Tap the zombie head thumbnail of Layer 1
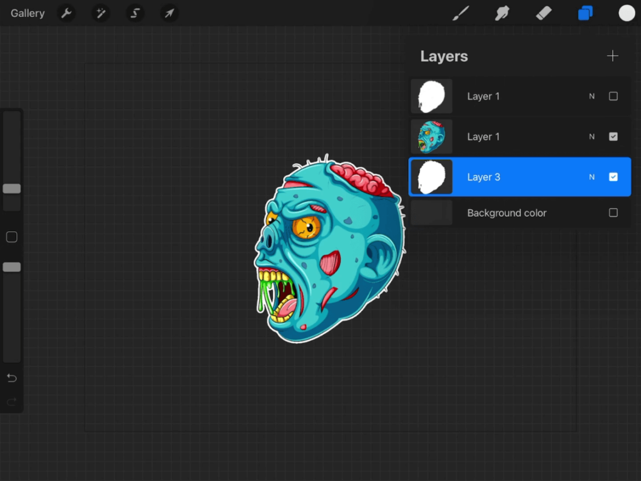Screen dimensions: 641x481 click(431, 136)
